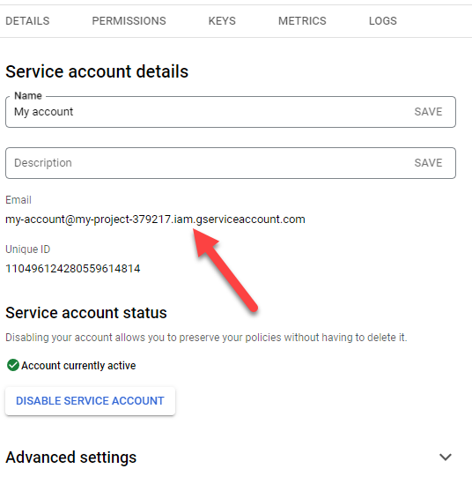The width and height of the screenshot is (472, 491).
Task: Open the LOGS tab
Action: [x=383, y=21]
